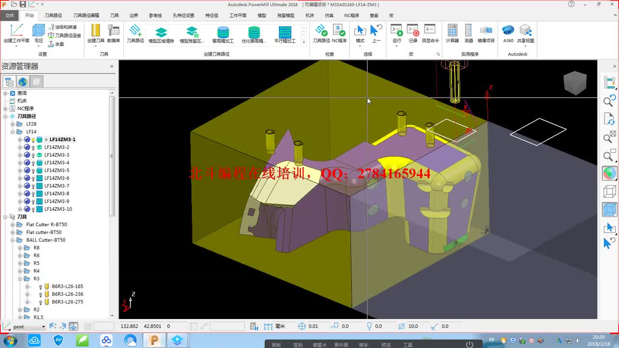The width and height of the screenshot is (619, 348).
Task: Select the 机床 machine tool entry
Action: click(x=22, y=101)
